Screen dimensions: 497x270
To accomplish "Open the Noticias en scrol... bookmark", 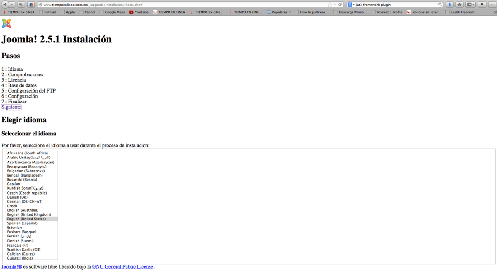I will 424,12.
